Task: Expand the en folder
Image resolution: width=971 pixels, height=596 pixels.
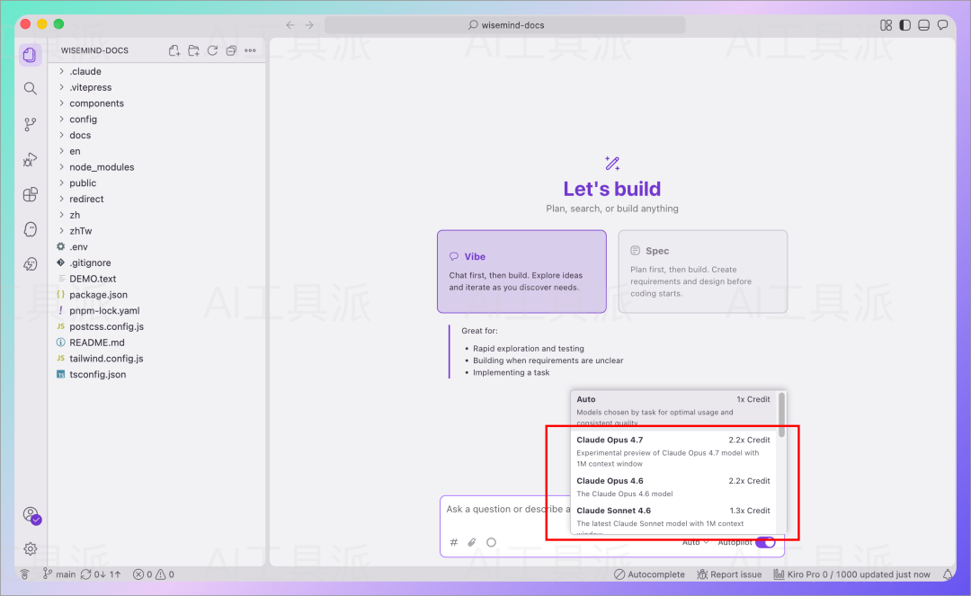Action: [x=157, y=151]
